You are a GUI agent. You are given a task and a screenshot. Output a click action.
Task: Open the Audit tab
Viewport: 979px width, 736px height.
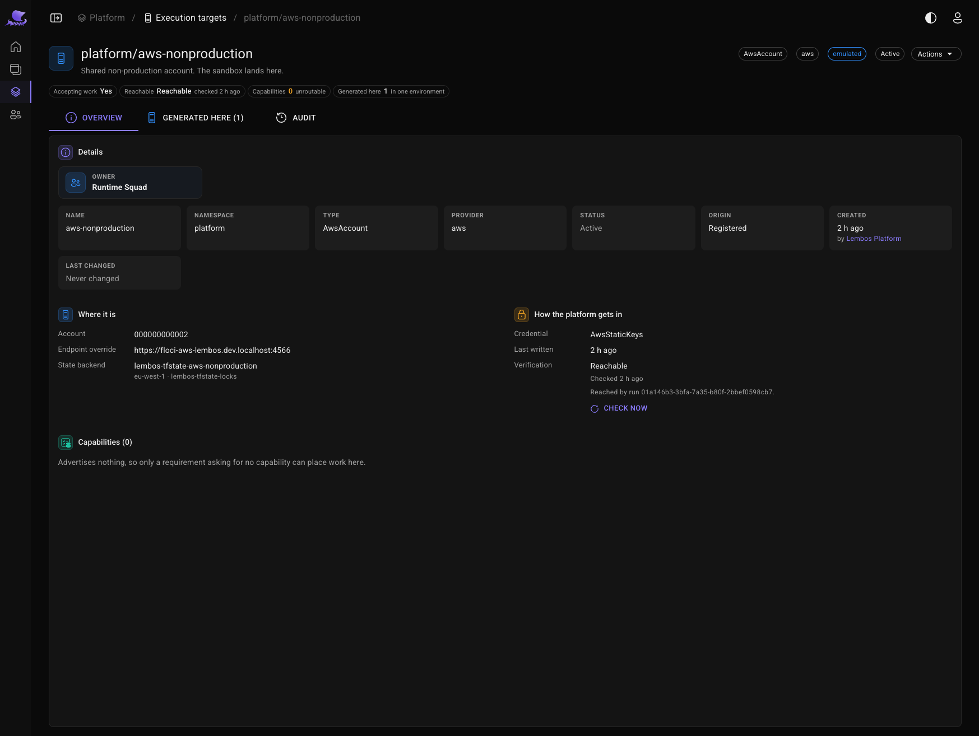tap(296, 118)
